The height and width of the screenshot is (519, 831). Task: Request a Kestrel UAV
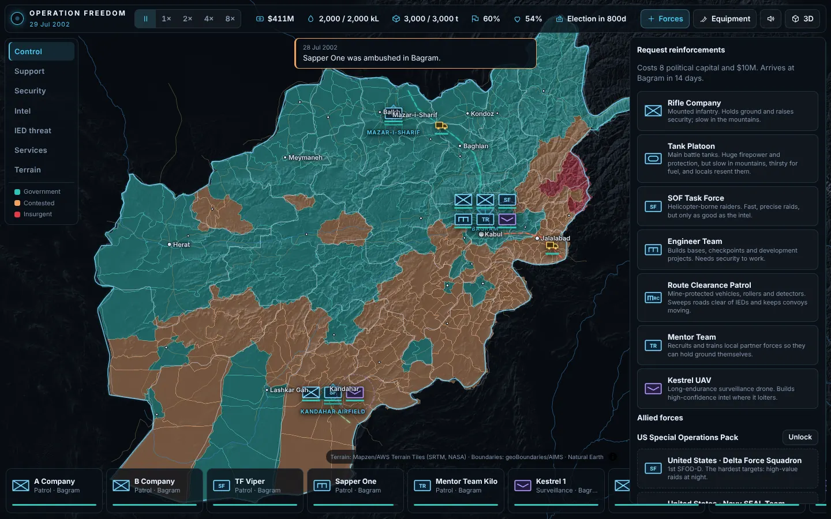click(x=727, y=389)
